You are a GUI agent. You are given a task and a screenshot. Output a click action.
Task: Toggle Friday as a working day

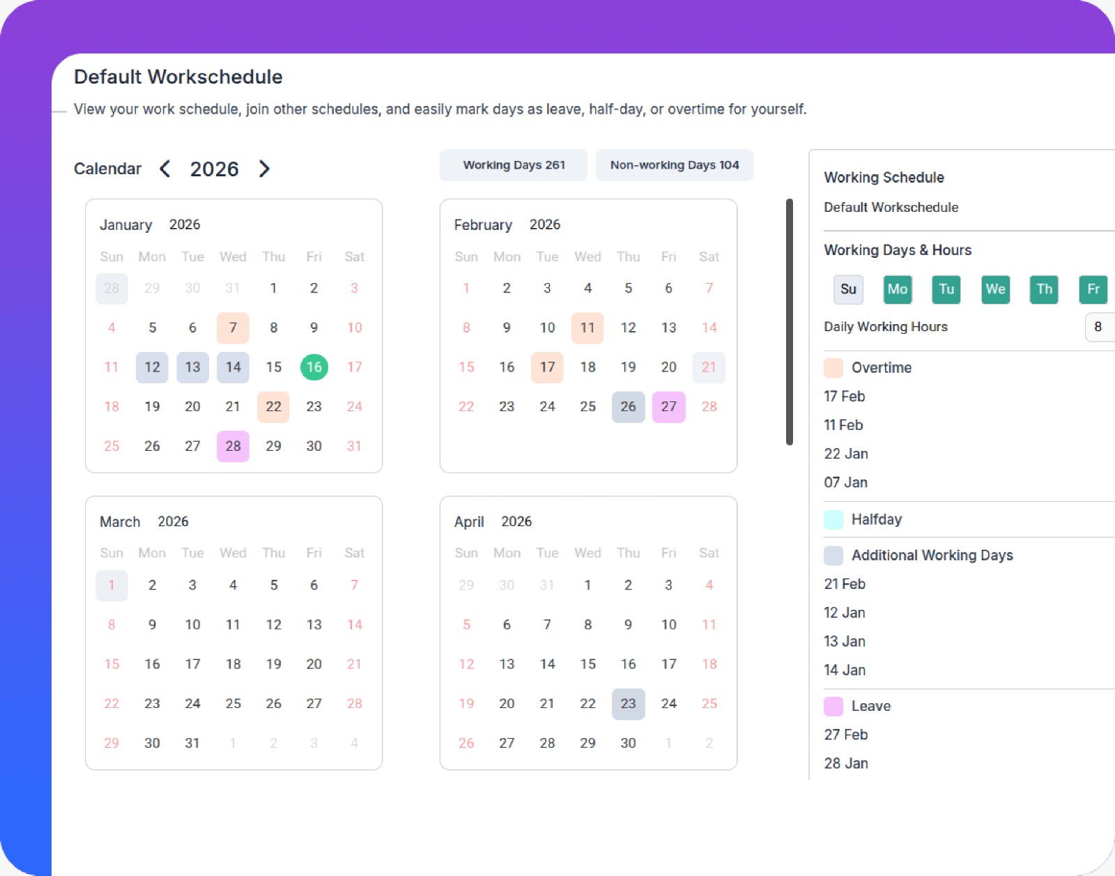(1093, 289)
